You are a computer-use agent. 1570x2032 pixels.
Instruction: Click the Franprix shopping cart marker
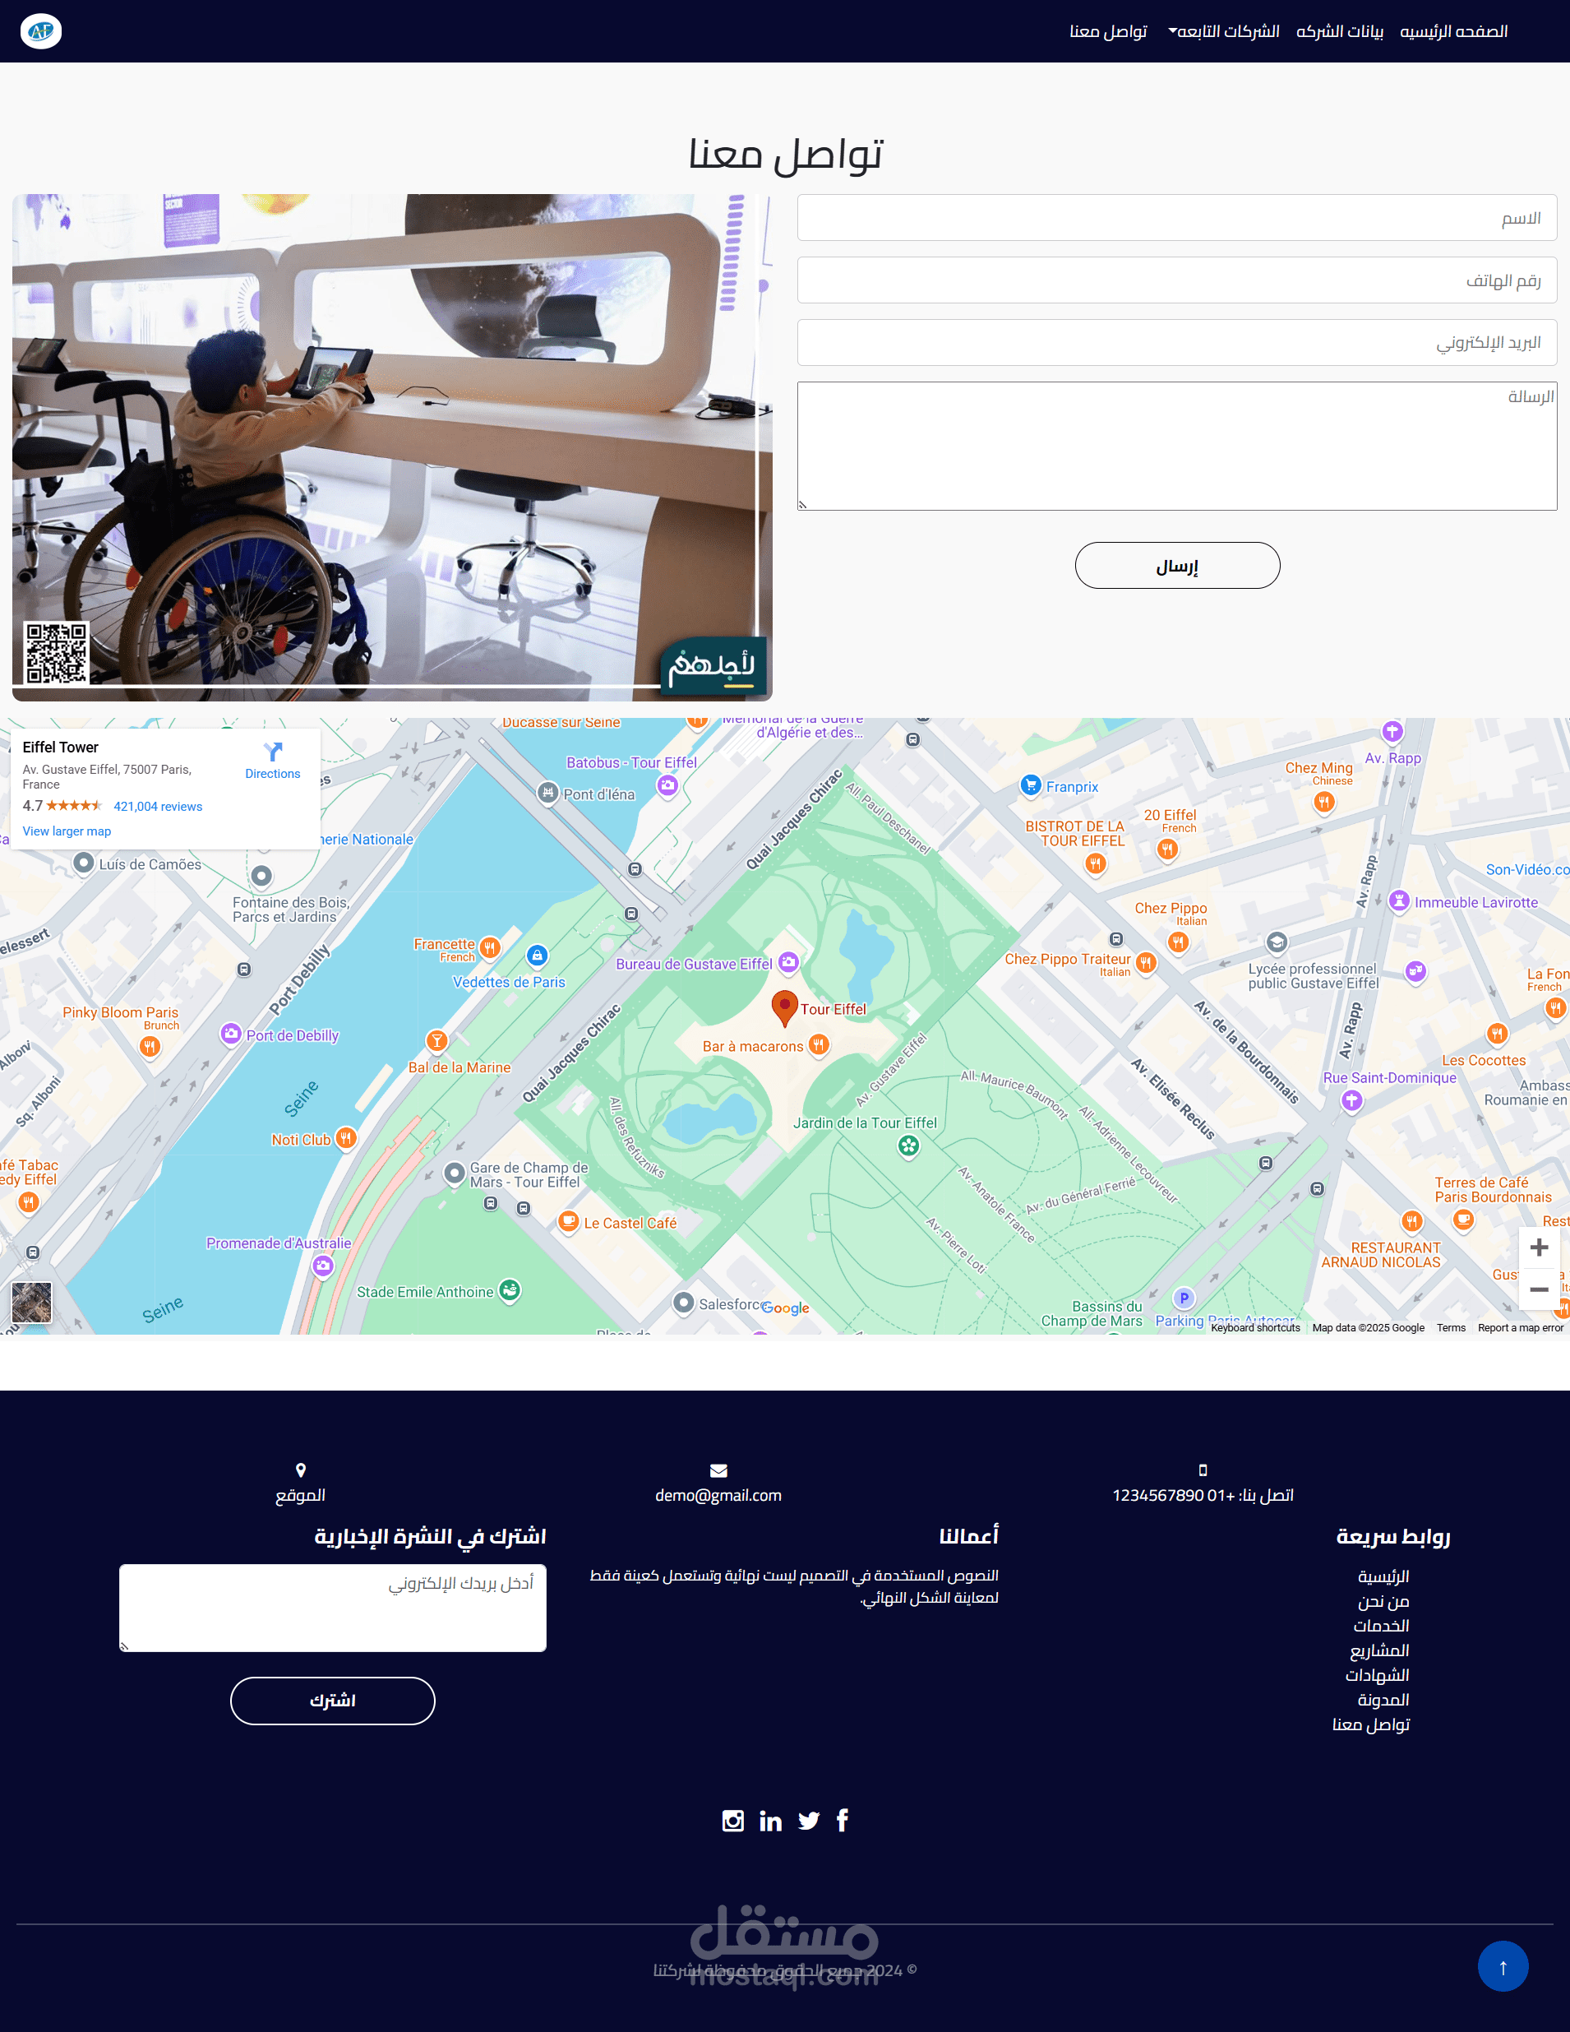[1031, 786]
